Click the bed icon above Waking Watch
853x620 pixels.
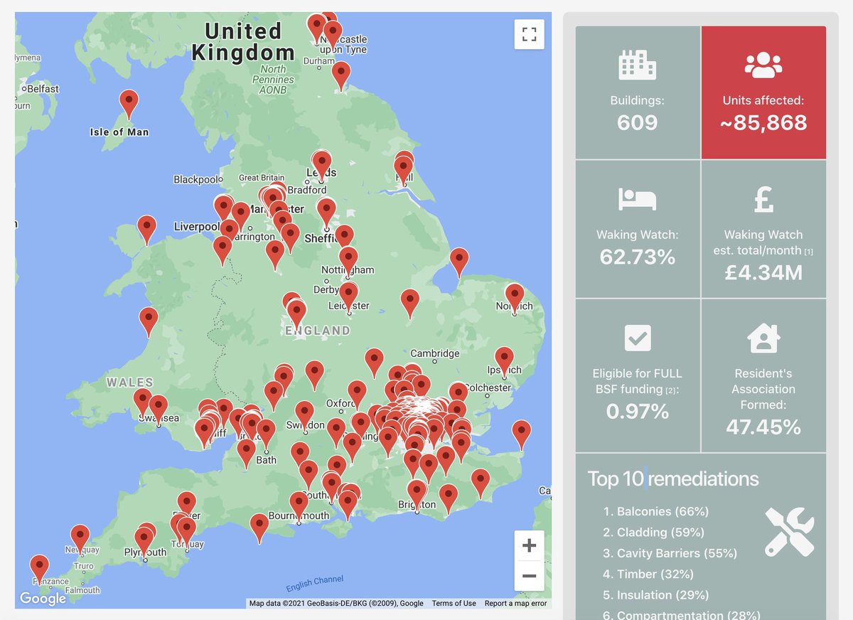pos(638,200)
